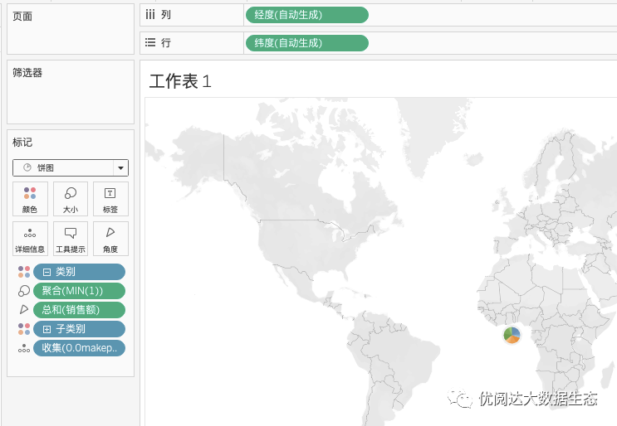The height and width of the screenshot is (426, 617).
Task: Open the 详细信息 detail card
Action: point(30,239)
